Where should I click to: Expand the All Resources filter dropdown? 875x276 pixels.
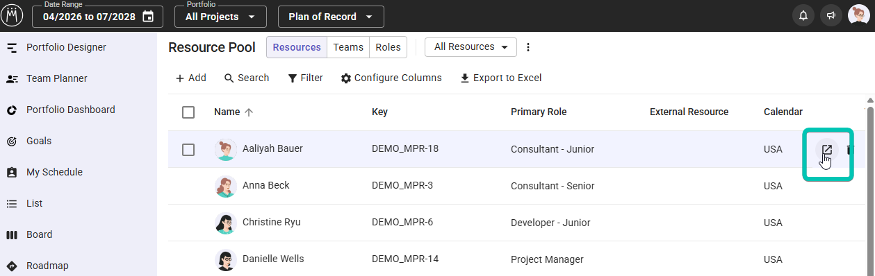471,47
